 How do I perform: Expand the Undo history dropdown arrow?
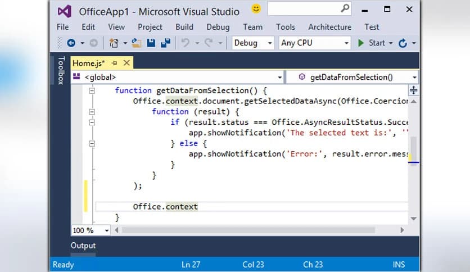pos(197,43)
